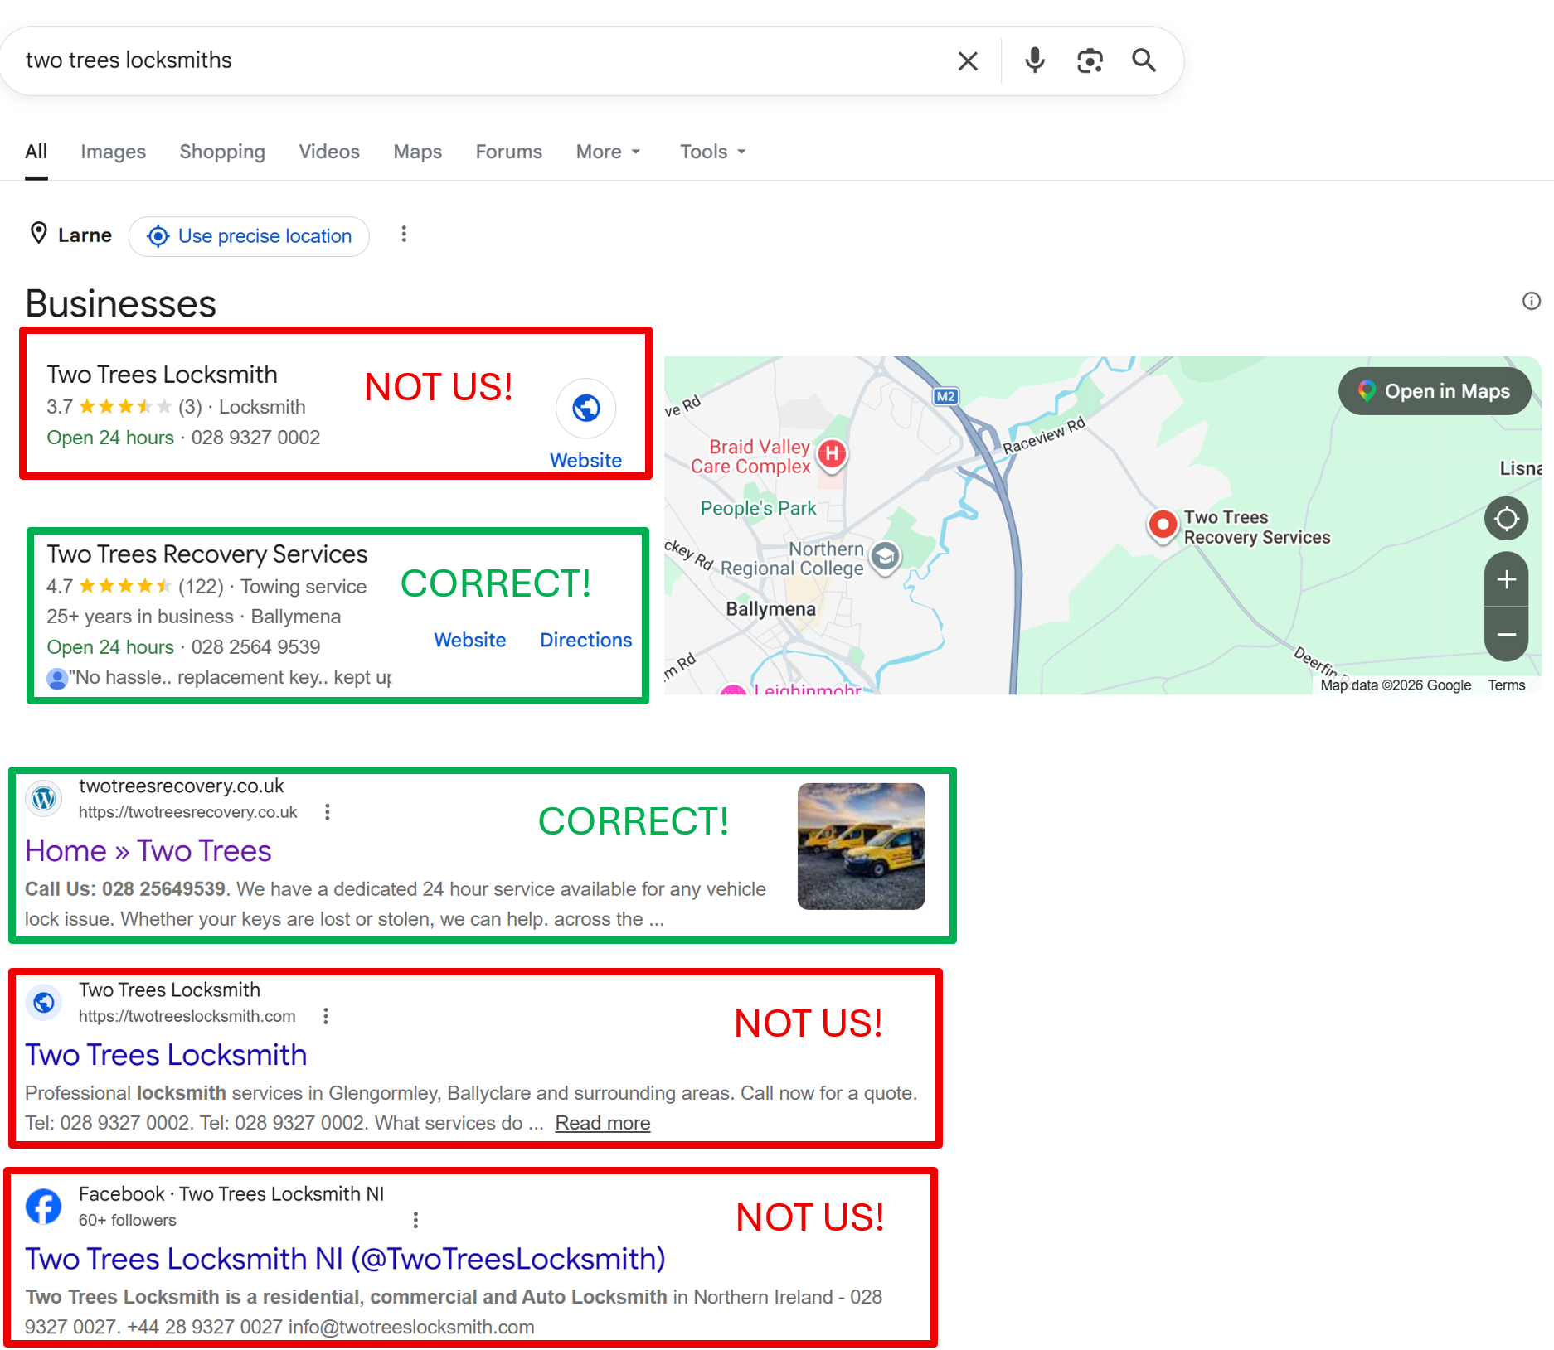The width and height of the screenshot is (1554, 1350).
Task: Click the https://twotreesrecovery.co.uk URL text
Action: click(x=187, y=812)
